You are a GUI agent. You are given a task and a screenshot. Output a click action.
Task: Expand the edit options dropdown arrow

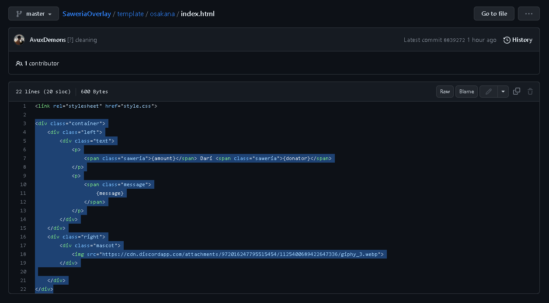[503, 91]
